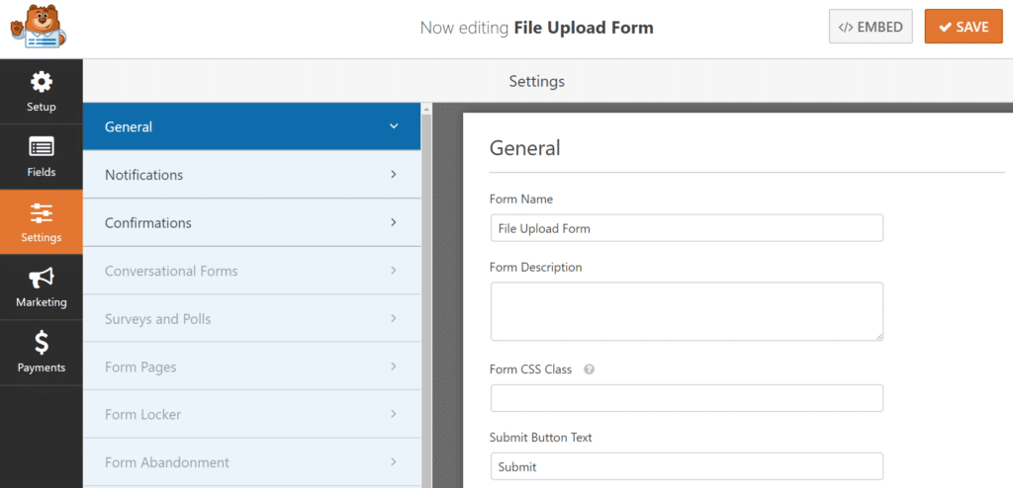Image resolution: width=1013 pixels, height=488 pixels.
Task: Focus the Submit Button Text field
Action: [x=687, y=466]
